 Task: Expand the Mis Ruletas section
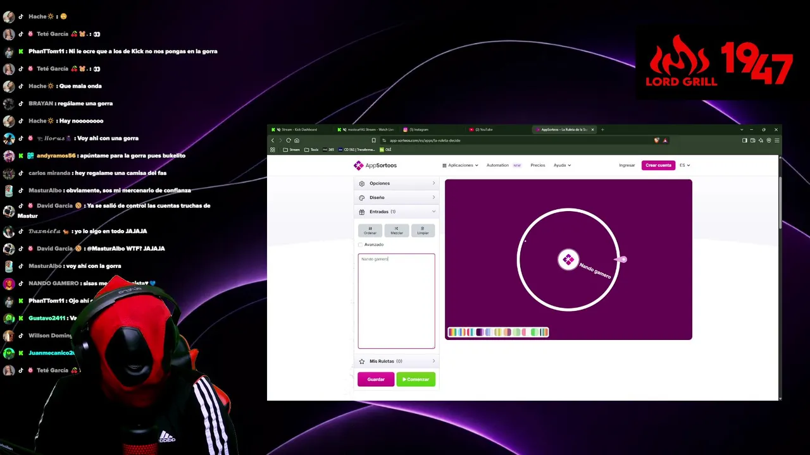[397, 361]
